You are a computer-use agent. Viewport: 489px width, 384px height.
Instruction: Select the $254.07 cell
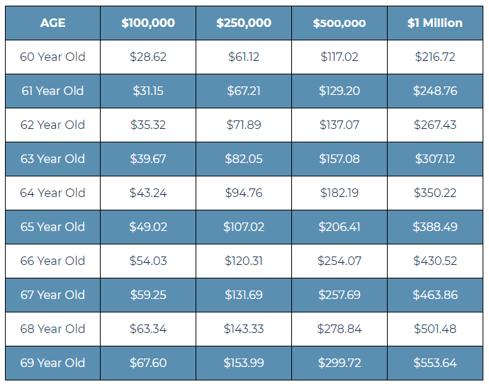tap(339, 261)
